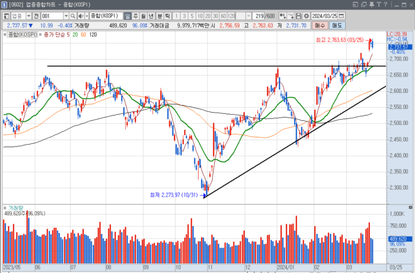Click the add-indicator line chart icon

(290, 16)
